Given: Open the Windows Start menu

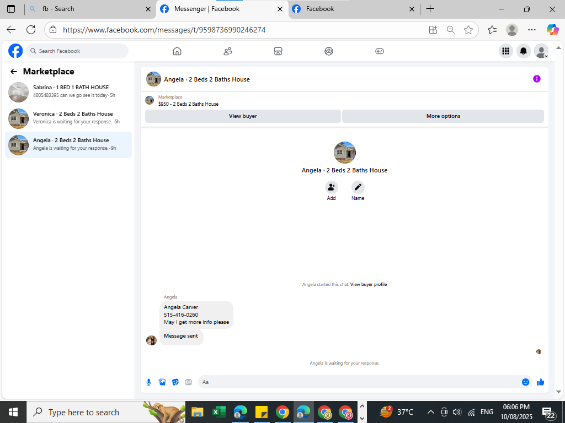Looking at the screenshot, I should point(13,412).
